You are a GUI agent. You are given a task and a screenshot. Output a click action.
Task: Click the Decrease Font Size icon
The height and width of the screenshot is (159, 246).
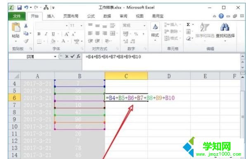73,34
